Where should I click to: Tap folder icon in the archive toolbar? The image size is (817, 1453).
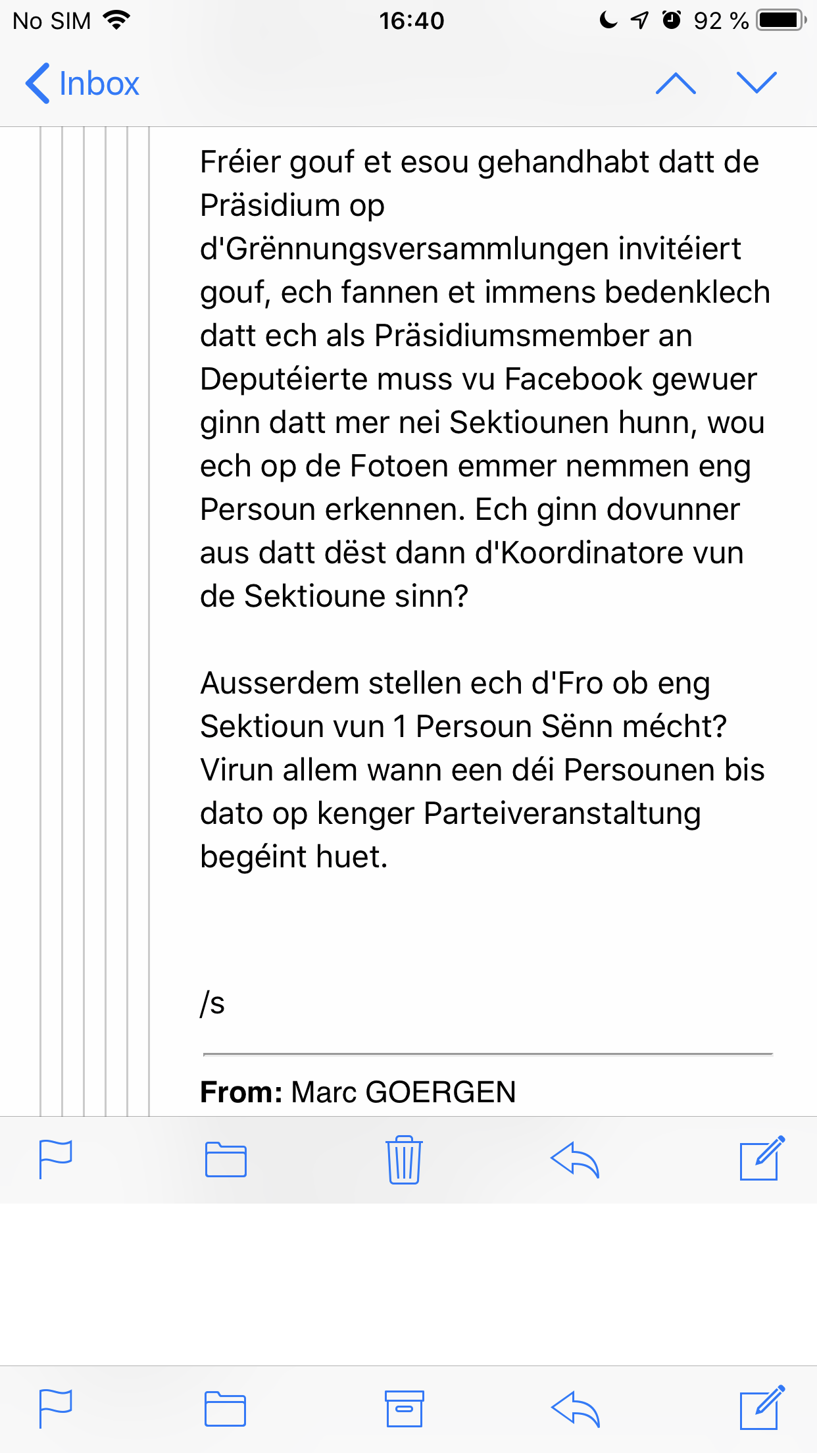point(226,1408)
